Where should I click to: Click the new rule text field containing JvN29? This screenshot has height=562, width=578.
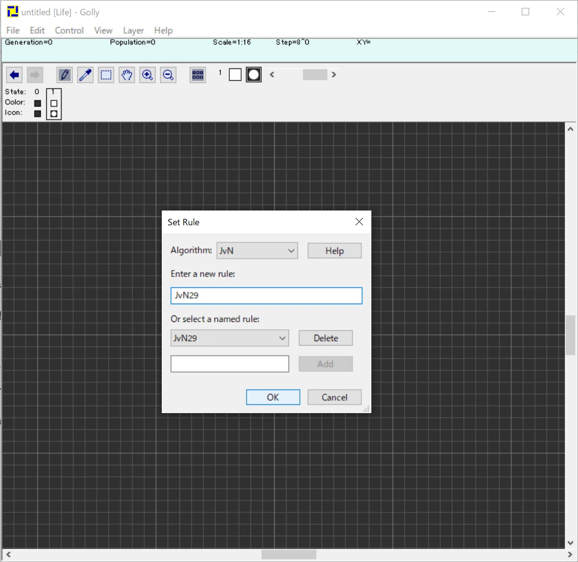pos(266,296)
